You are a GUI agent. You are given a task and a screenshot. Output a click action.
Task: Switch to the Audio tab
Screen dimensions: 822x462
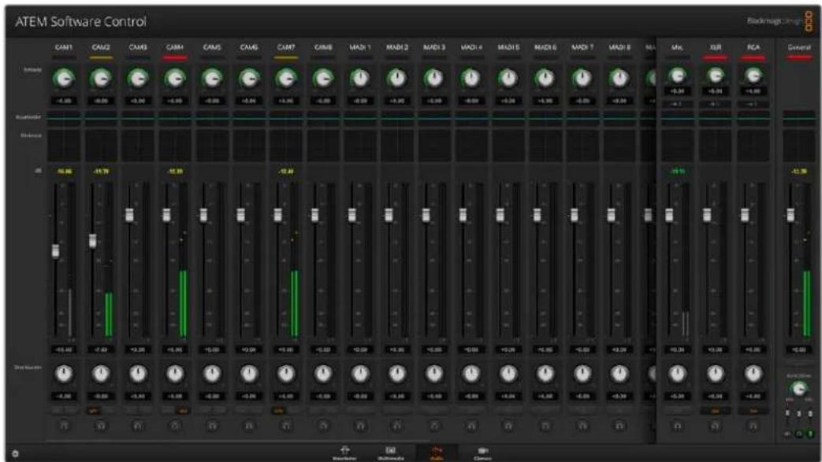437,453
